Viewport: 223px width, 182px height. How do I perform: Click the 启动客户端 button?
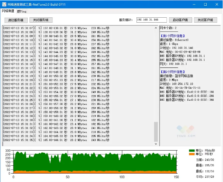coord(180,20)
